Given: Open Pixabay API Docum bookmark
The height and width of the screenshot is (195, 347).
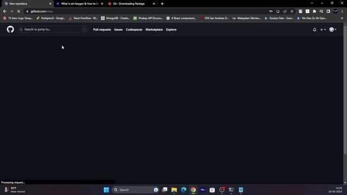Looking at the screenshot, I should coord(148,18).
